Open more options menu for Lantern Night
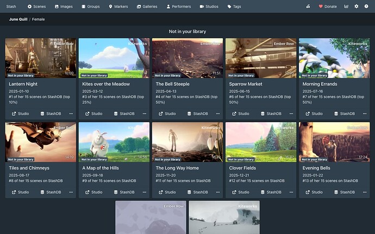This screenshot has height=234, width=375. click(x=71, y=114)
